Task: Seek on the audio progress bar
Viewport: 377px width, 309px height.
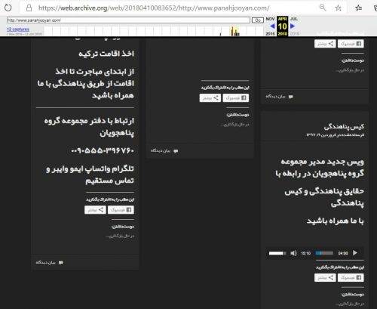Action: coord(324,253)
